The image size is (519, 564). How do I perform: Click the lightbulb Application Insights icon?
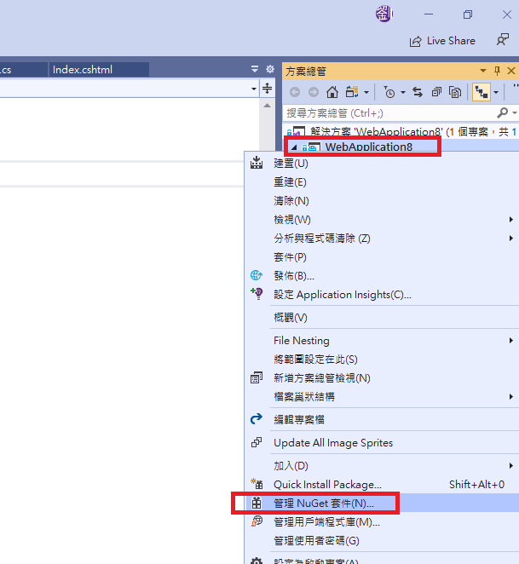[257, 294]
